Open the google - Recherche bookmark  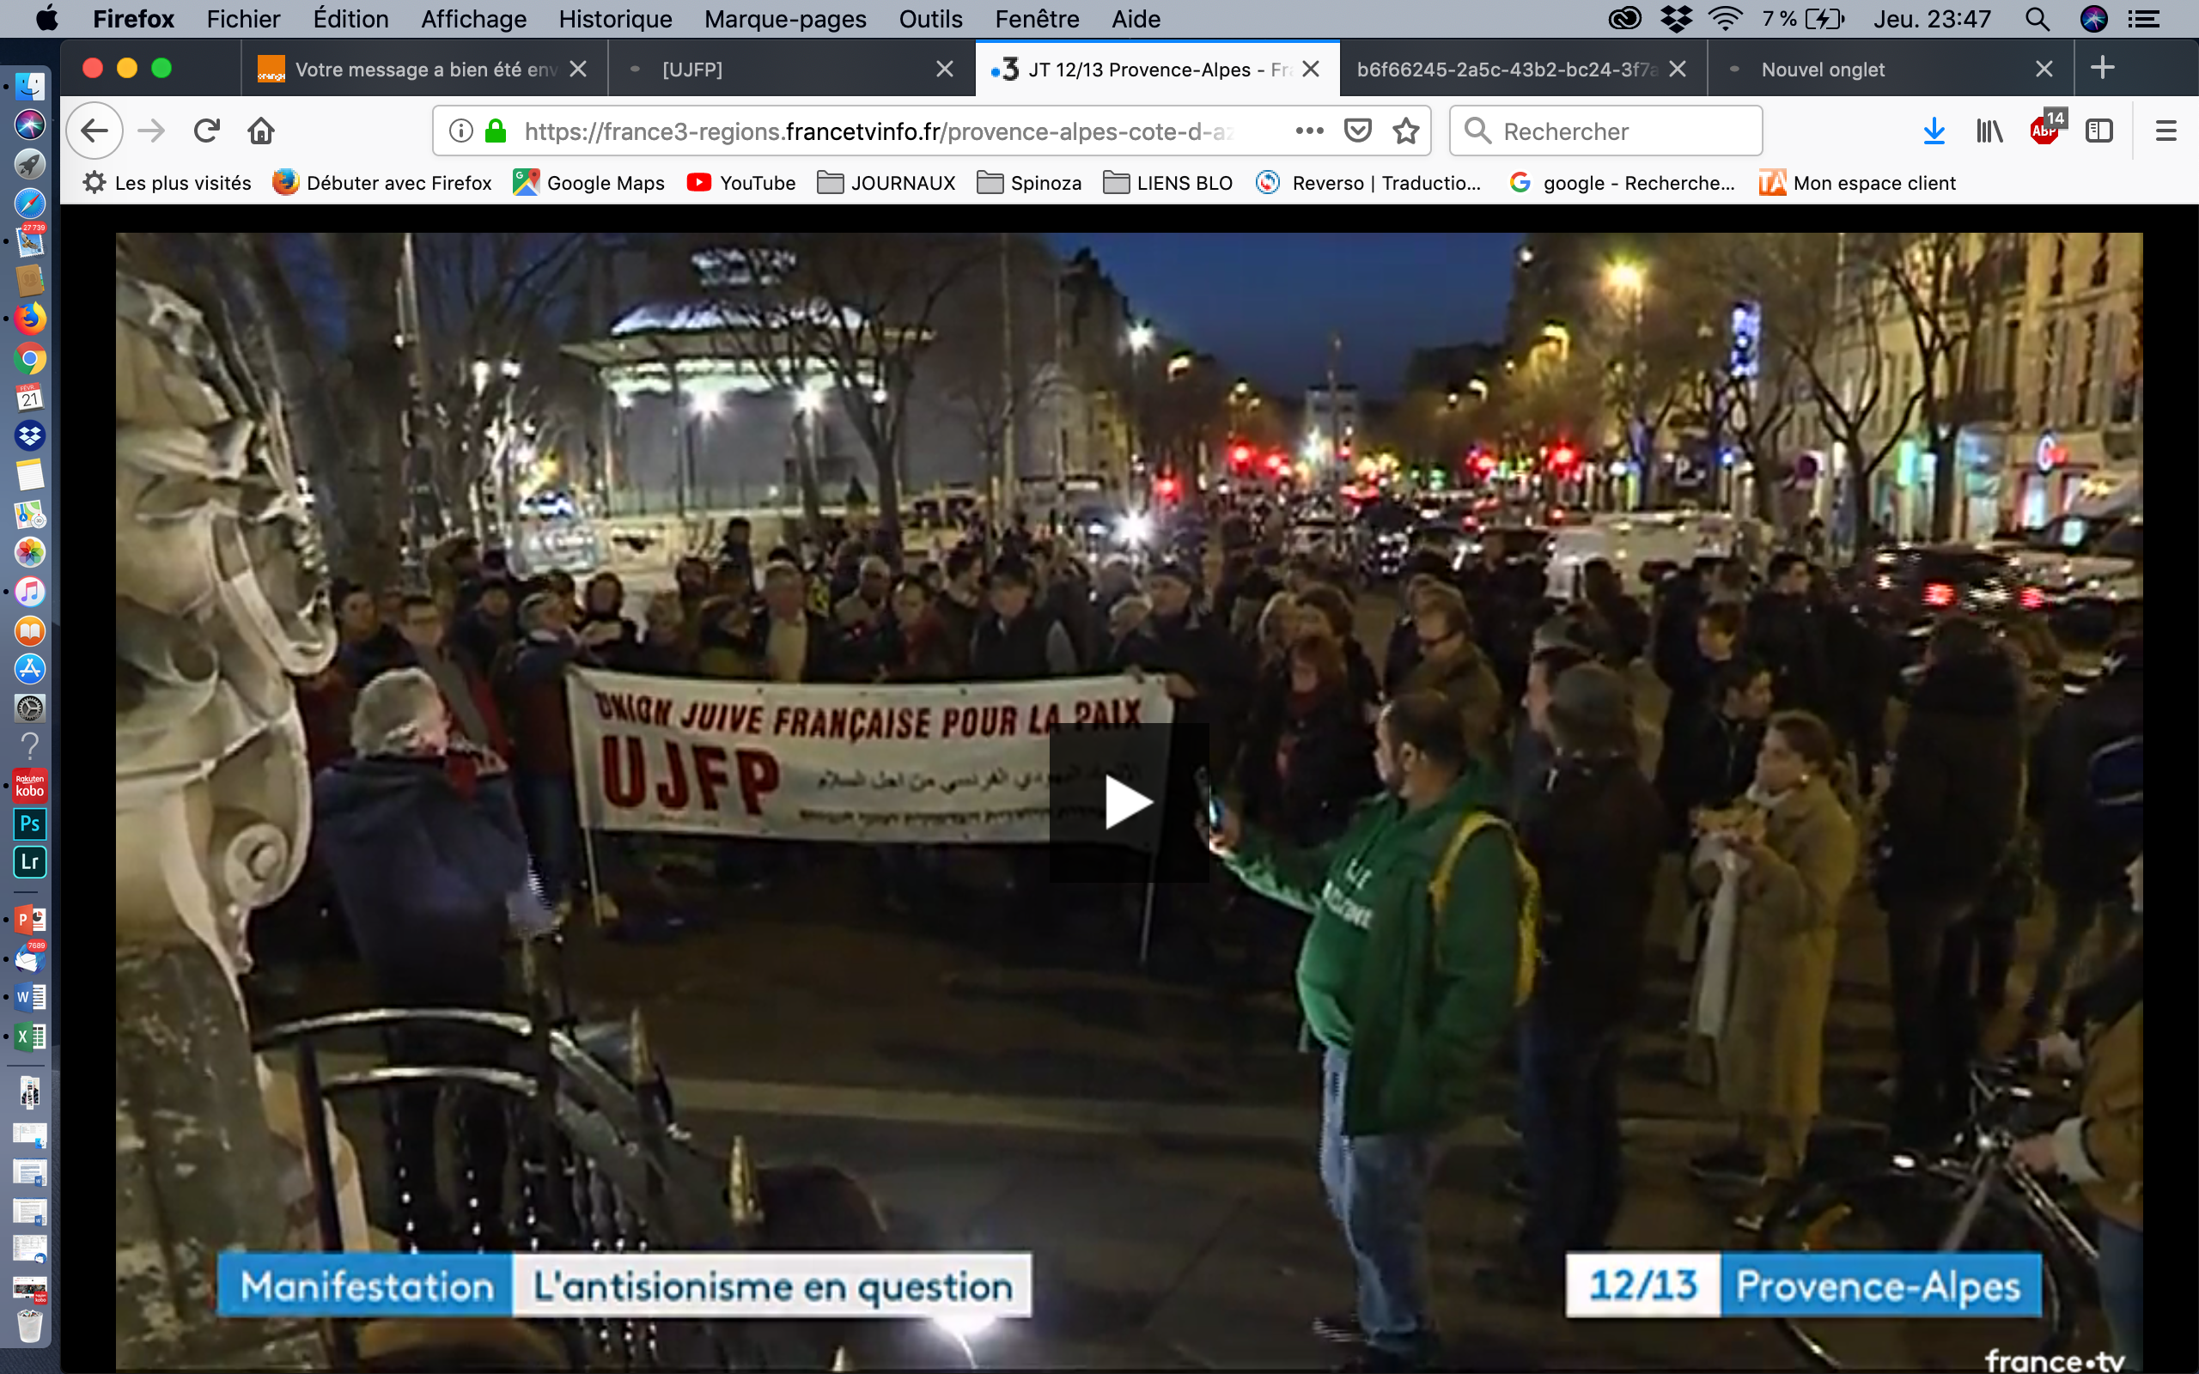point(1622,183)
